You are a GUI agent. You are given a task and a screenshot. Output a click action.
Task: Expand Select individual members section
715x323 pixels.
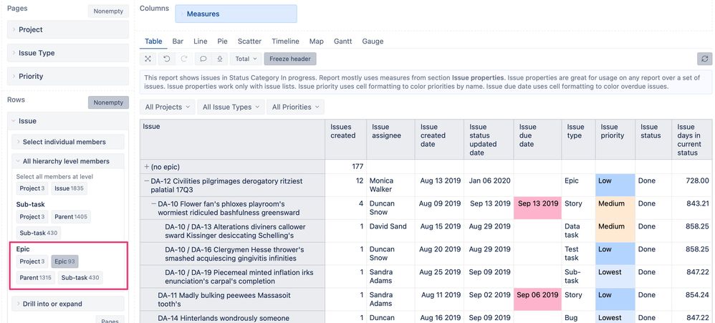click(x=68, y=142)
